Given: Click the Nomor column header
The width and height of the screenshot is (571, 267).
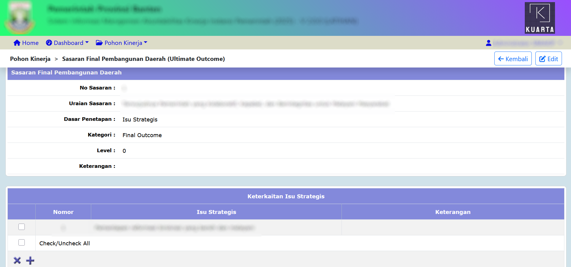Looking at the screenshot, I should tap(63, 212).
